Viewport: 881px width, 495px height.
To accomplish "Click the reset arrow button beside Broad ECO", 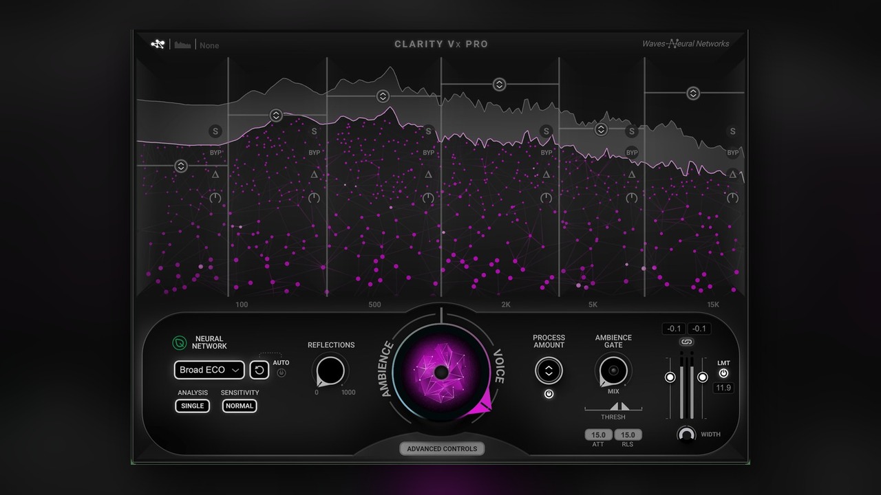I will (259, 370).
